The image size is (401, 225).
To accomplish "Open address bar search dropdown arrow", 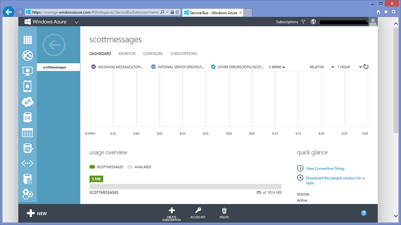I will pos(167,12).
